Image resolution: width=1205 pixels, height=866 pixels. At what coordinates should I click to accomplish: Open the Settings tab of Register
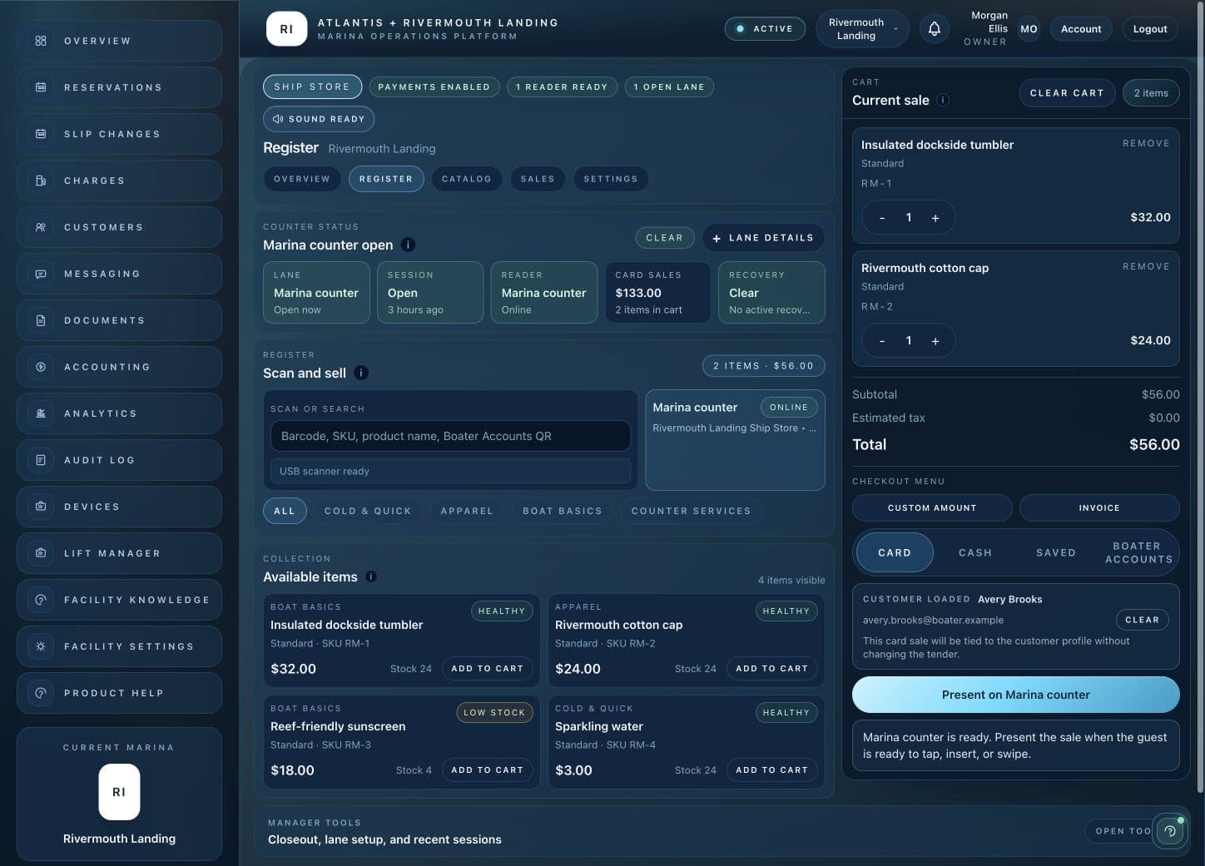(611, 179)
